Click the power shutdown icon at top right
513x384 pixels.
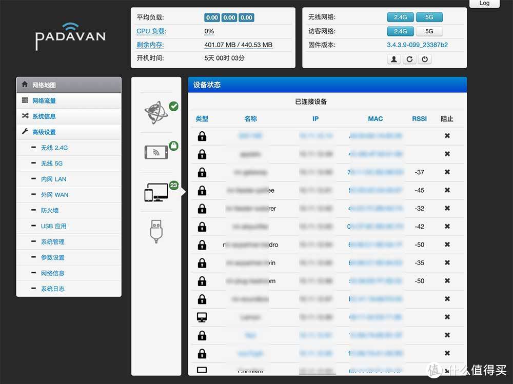click(x=425, y=59)
